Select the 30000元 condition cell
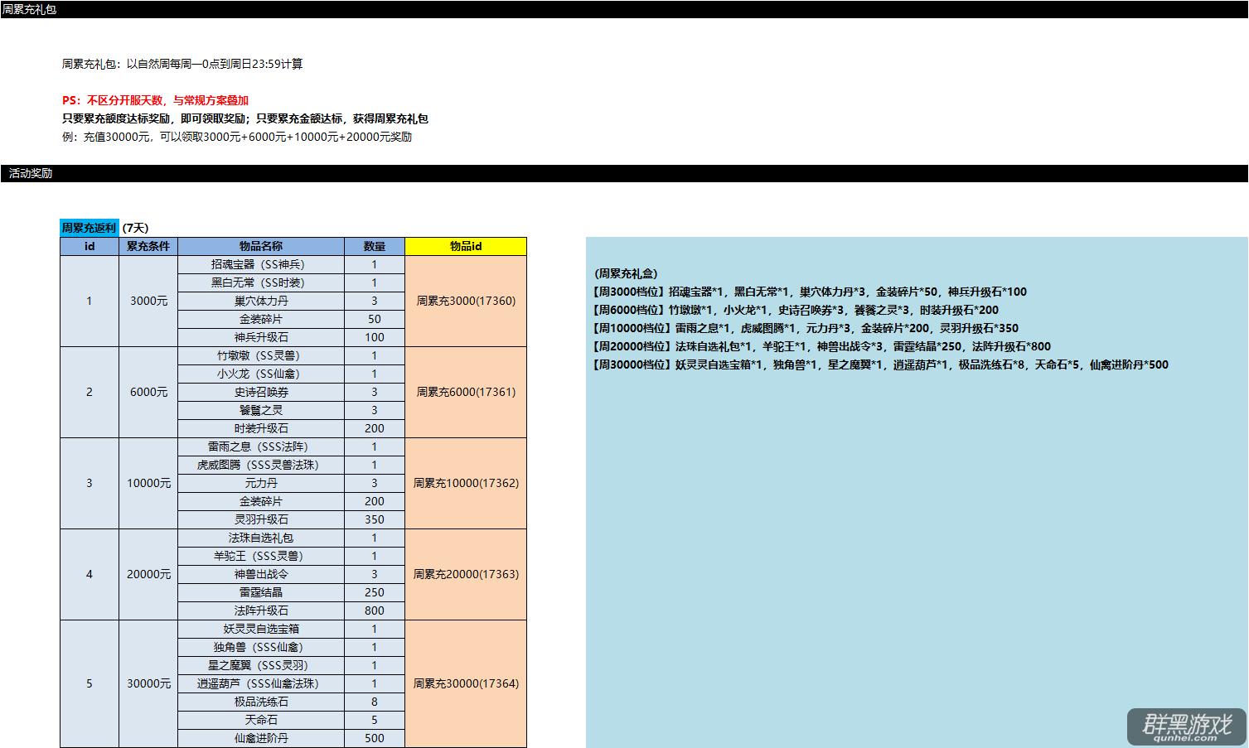1249x748 pixels. click(x=148, y=683)
